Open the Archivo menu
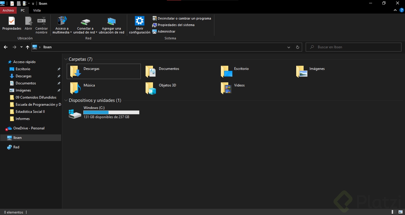Screen dimensions: 405x215 [x=8, y=10]
